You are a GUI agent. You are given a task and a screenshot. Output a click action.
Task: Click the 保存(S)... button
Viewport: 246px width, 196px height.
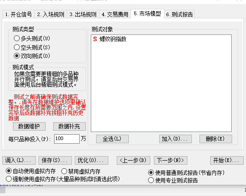coord(55,160)
